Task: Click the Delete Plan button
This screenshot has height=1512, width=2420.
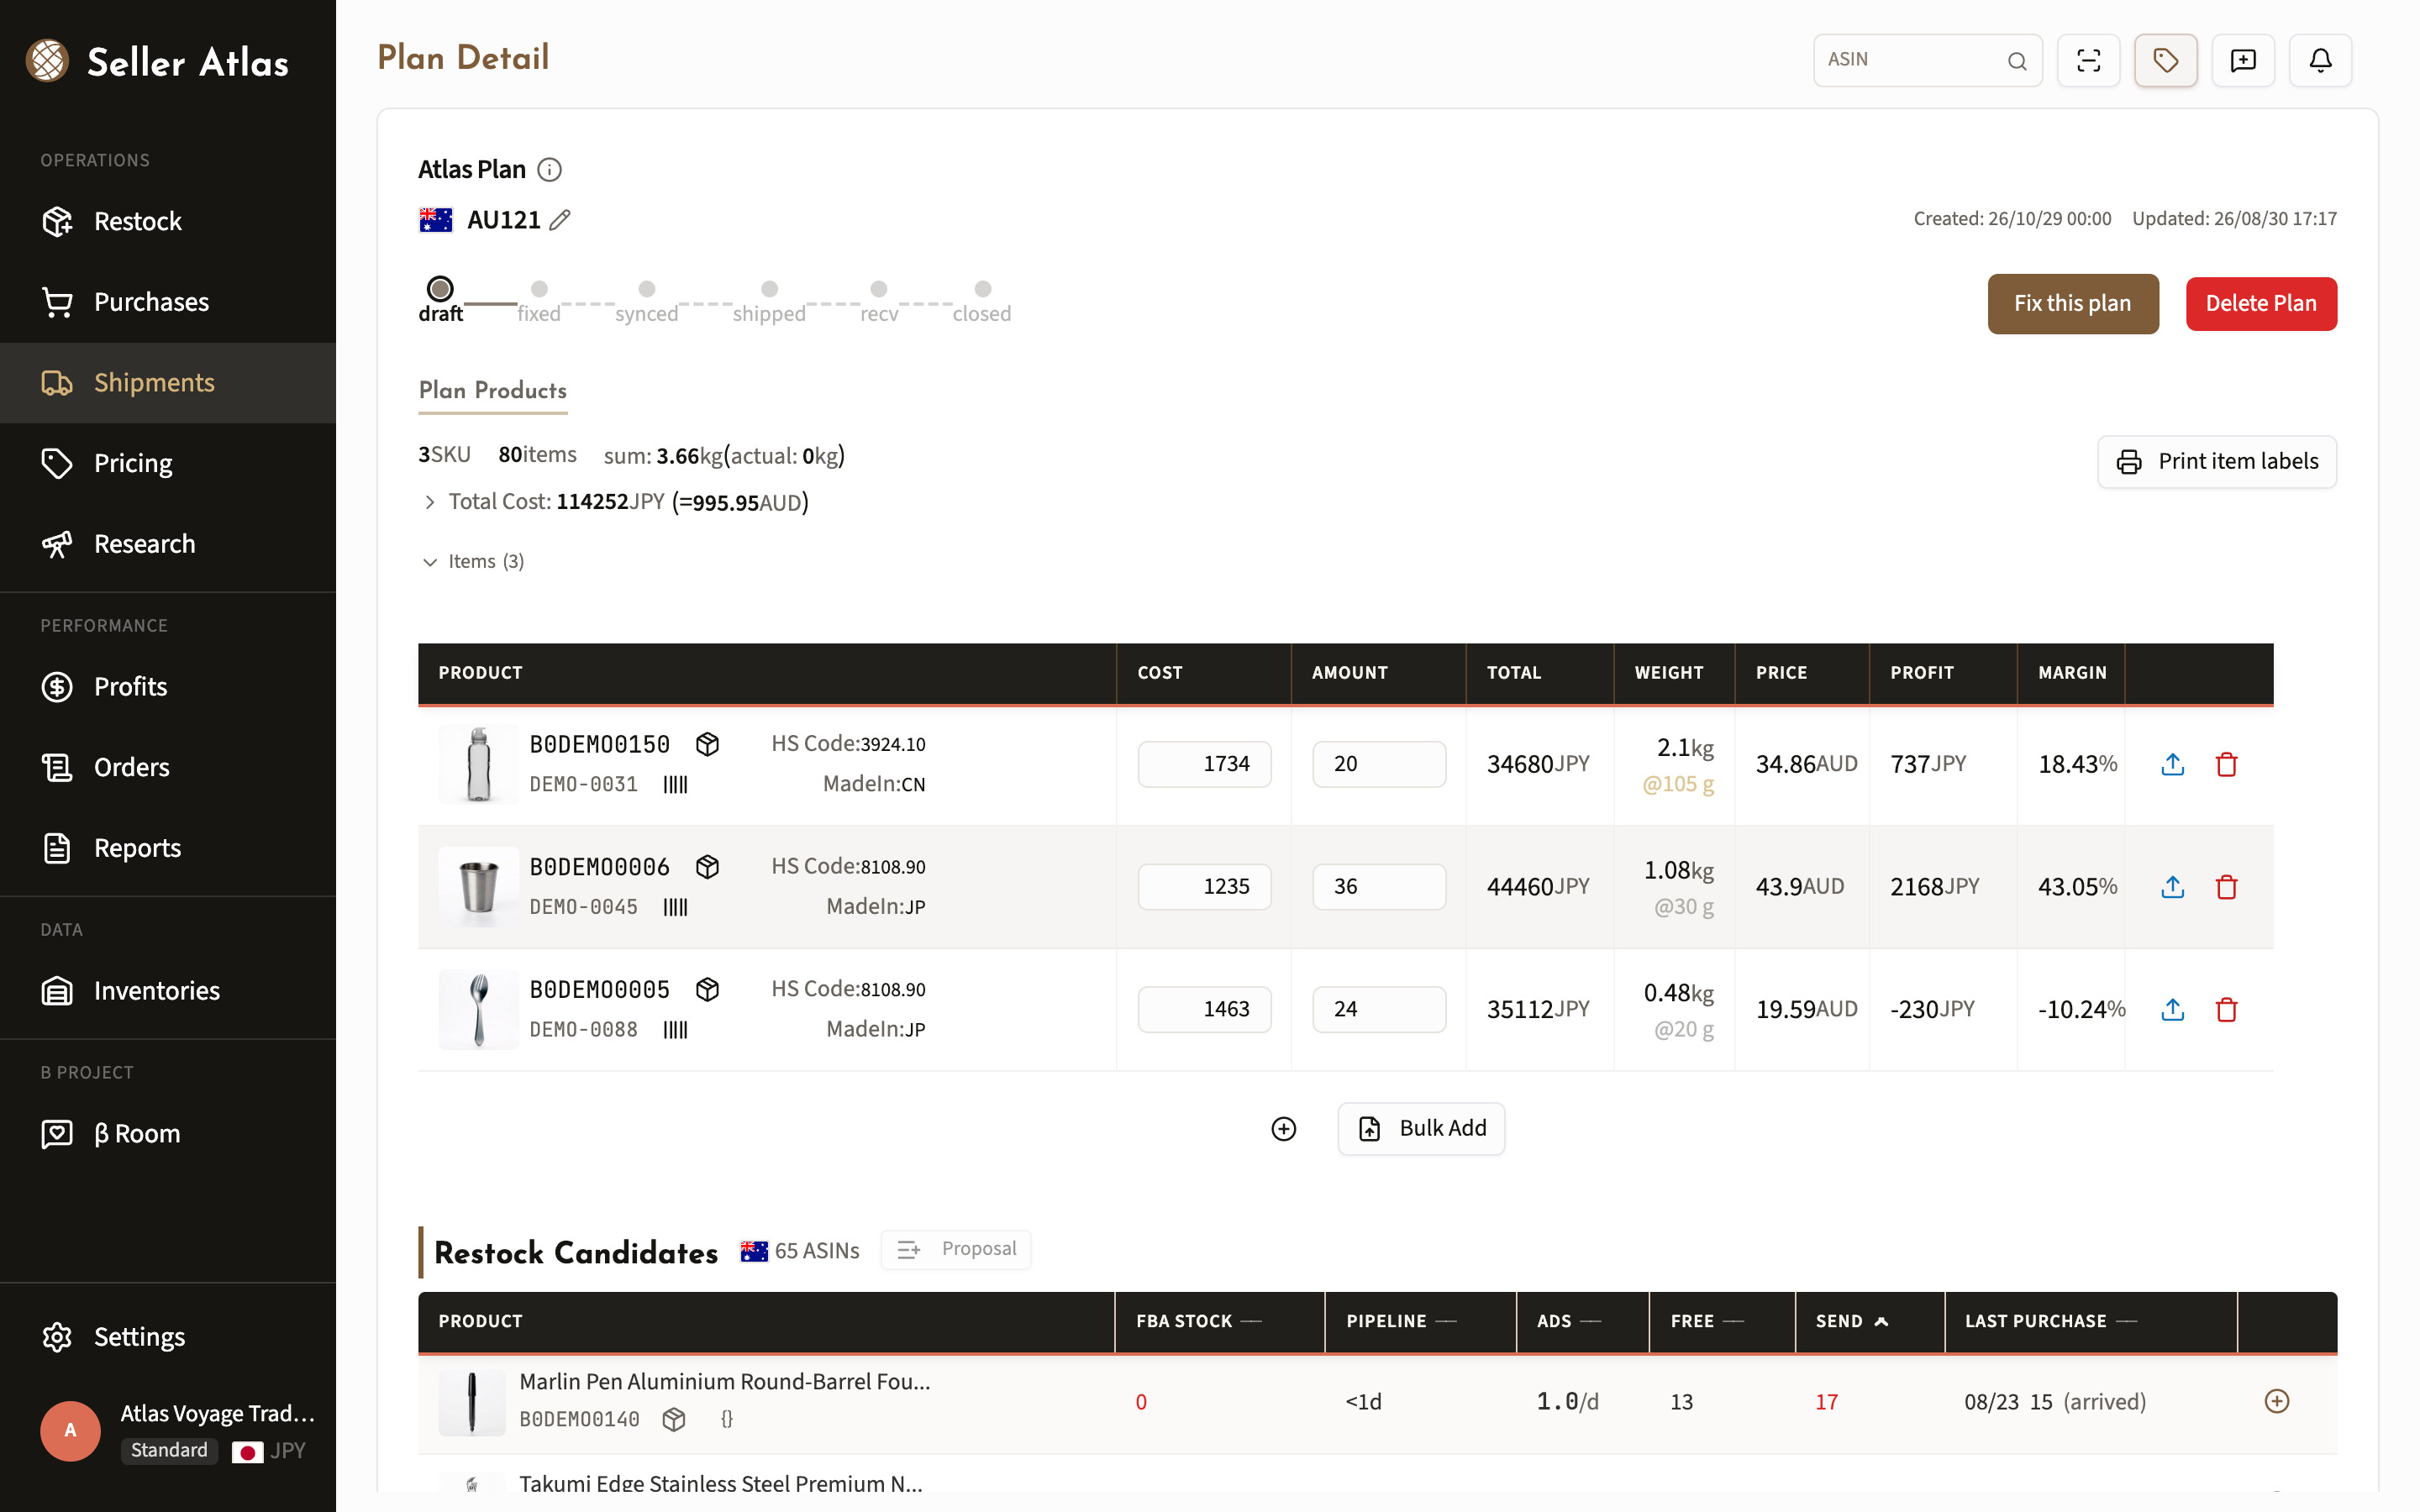Action: pyautogui.click(x=2261, y=304)
